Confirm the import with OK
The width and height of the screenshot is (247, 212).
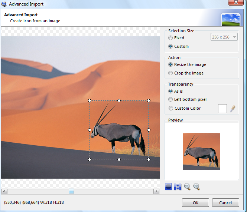coord(195,203)
